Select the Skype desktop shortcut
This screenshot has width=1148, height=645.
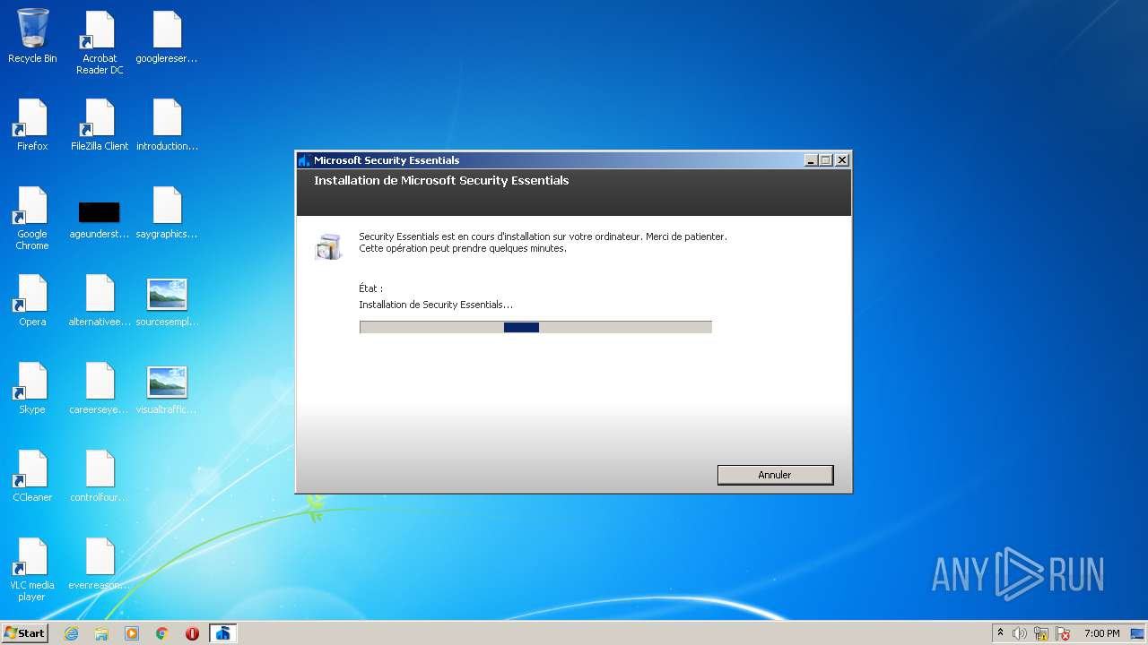coord(32,388)
